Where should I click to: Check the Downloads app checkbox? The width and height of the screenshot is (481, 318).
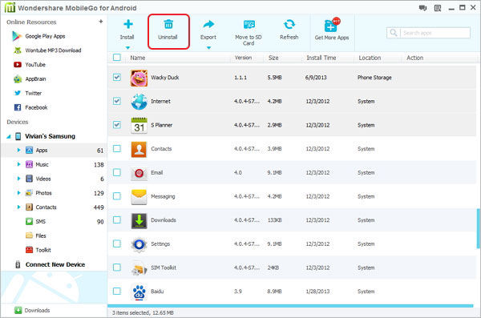click(x=117, y=219)
